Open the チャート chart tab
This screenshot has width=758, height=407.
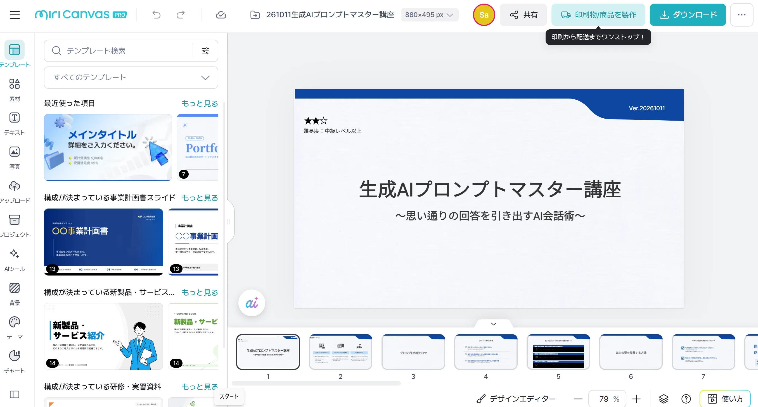(15, 362)
